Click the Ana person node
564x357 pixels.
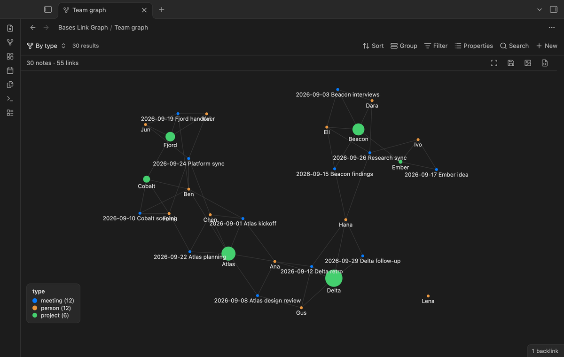(275, 262)
